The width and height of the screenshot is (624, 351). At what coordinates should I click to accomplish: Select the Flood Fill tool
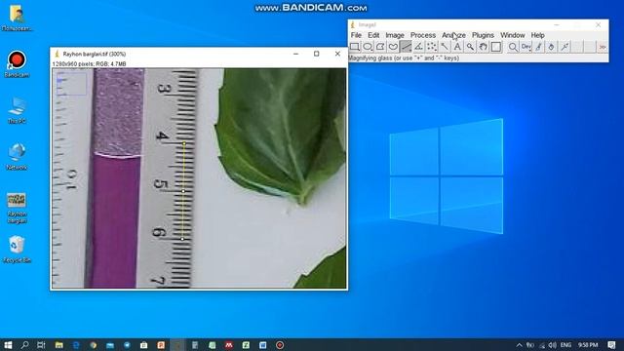(x=552, y=47)
